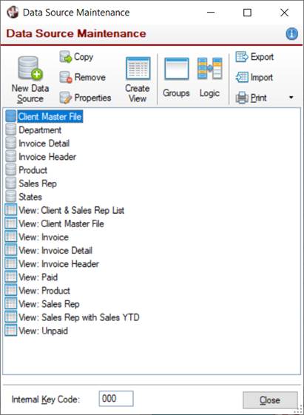Remove the selected data source
The image size is (304, 415).
[83, 77]
